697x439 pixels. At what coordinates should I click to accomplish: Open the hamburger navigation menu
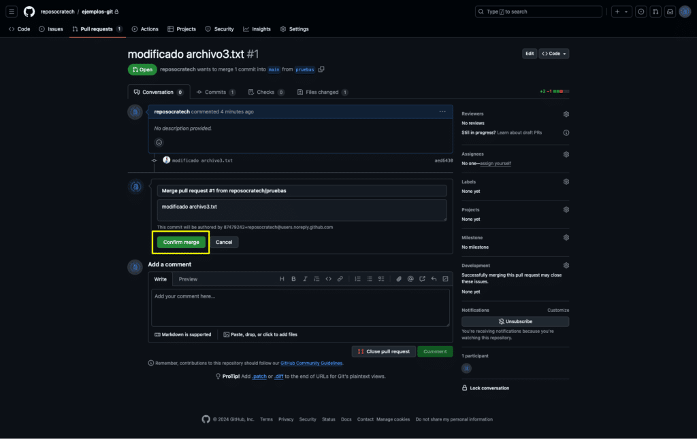point(12,12)
